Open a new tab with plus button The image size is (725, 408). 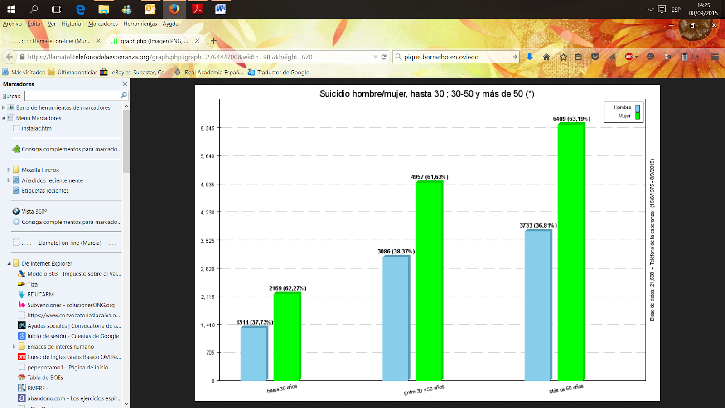coord(214,41)
